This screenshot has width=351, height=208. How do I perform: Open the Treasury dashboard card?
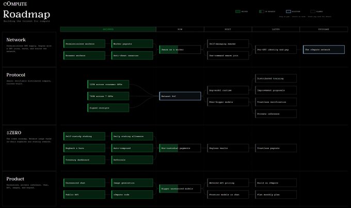[x=84, y=160]
